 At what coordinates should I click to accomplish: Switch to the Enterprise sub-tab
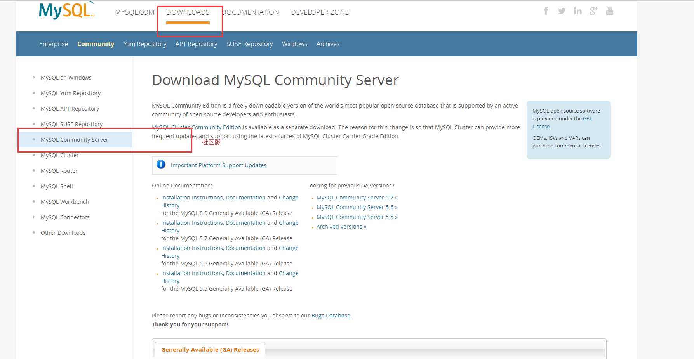[54, 44]
